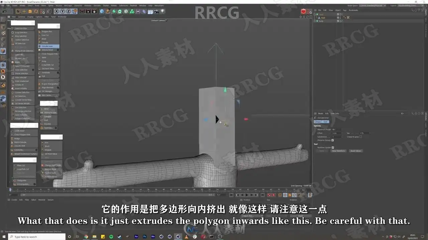The height and width of the screenshot is (240, 428).
Task: Open the Mesh menu
Action: (x=44, y=5)
